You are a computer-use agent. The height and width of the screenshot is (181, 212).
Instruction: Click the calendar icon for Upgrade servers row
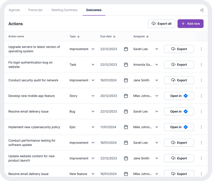(126, 49)
